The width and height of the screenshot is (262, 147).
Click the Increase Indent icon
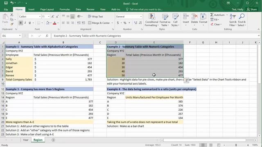pos(83,23)
